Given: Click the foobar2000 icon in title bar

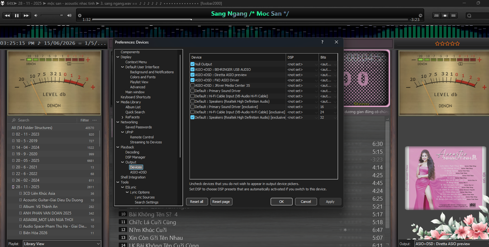Looking at the screenshot, I should (x=3, y=3).
